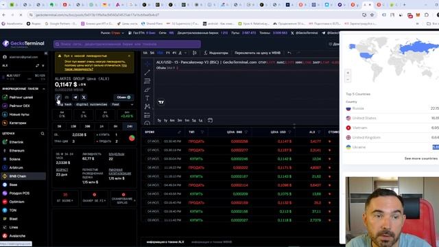Filter the Тип column
Image resolution: width=439 pixels, height=247 pixels.
(202, 132)
